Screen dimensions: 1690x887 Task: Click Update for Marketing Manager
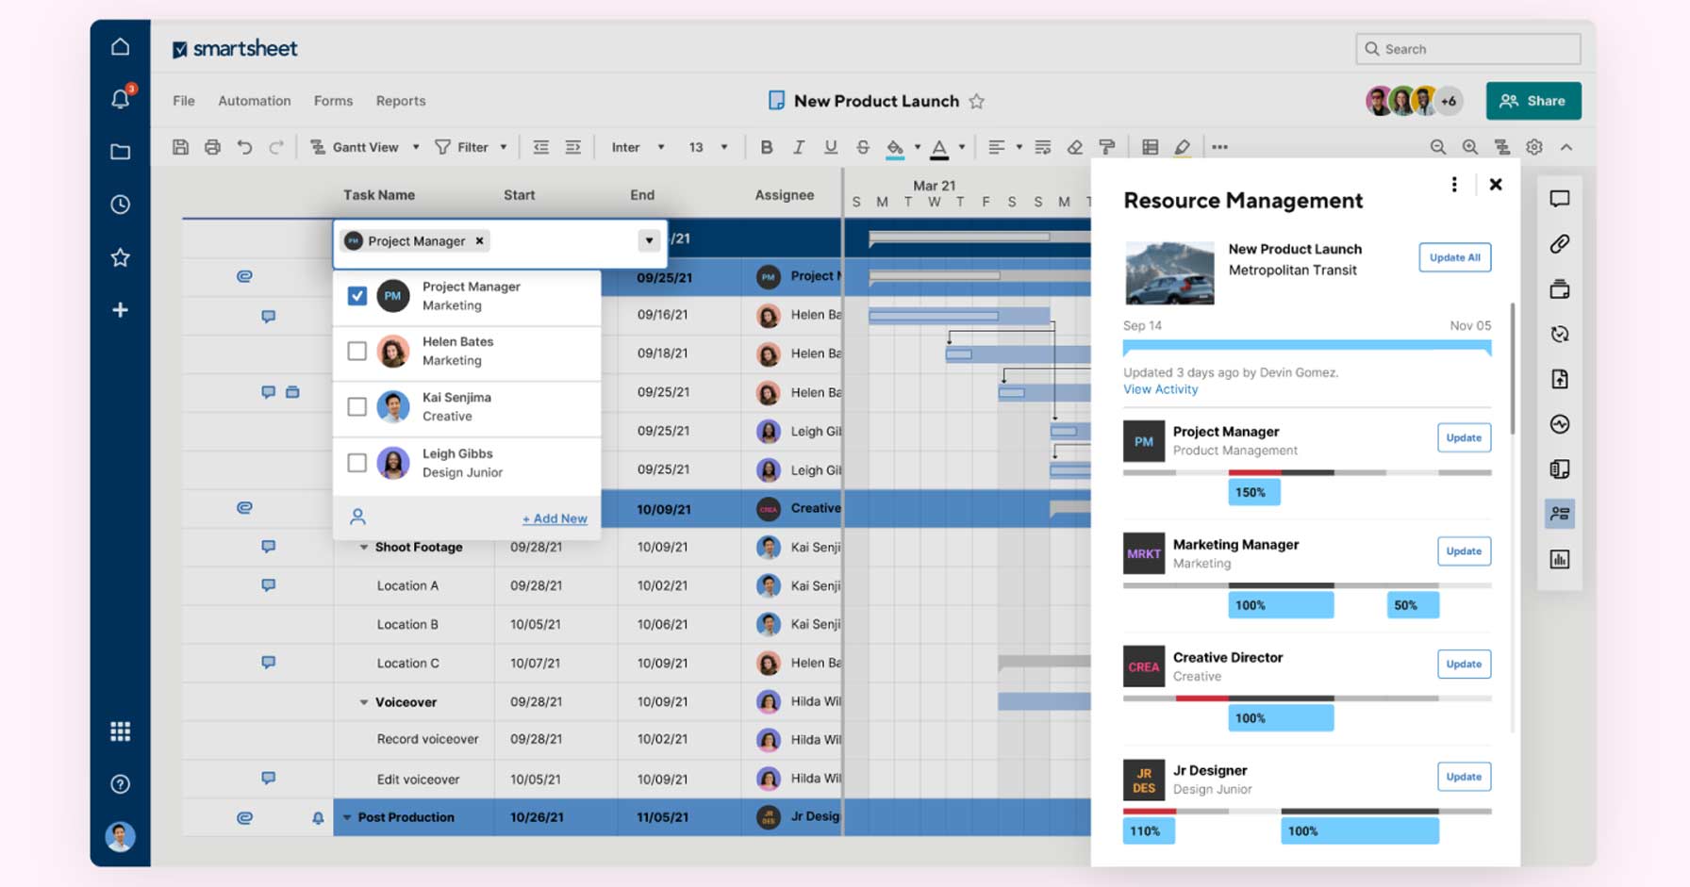(1464, 550)
